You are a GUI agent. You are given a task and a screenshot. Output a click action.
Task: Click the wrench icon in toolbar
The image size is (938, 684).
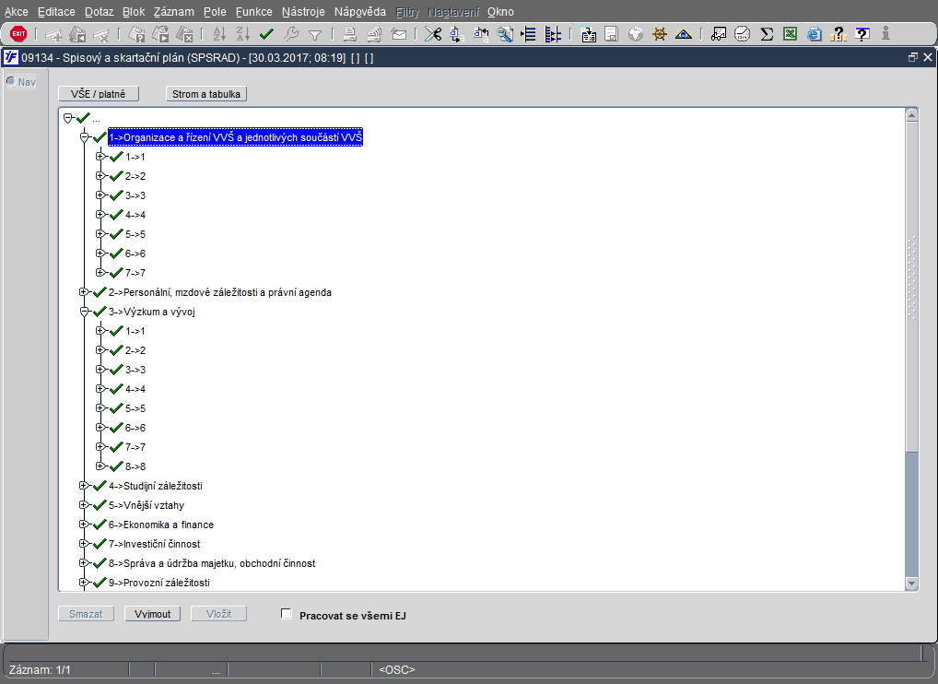[291, 34]
